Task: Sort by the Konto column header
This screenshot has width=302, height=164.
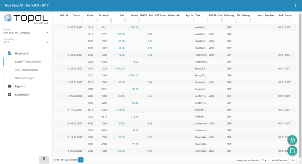Action: (90, 15)
